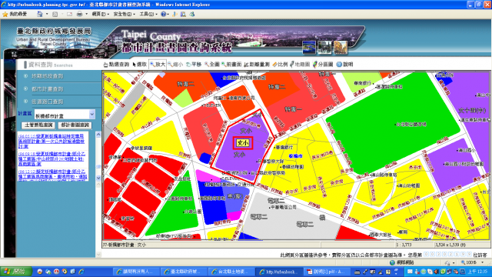Click the Read Mail envelope icon
The width and height of the screenshot is (492, 277).
69,14
